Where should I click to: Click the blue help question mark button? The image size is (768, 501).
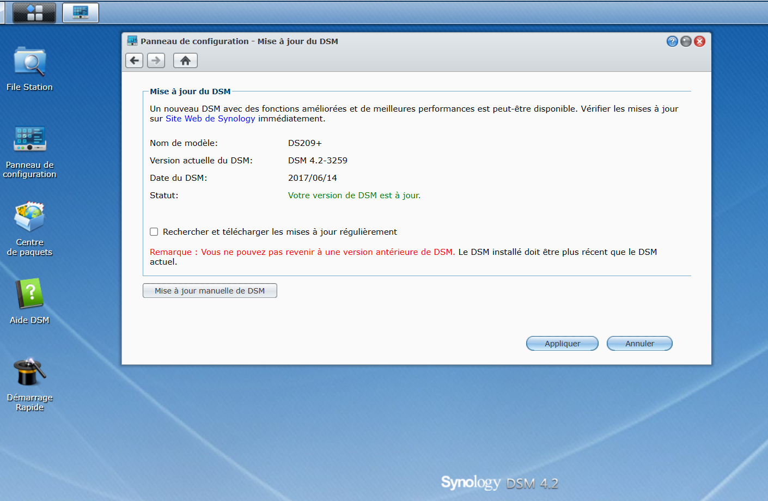coord(672,41)
